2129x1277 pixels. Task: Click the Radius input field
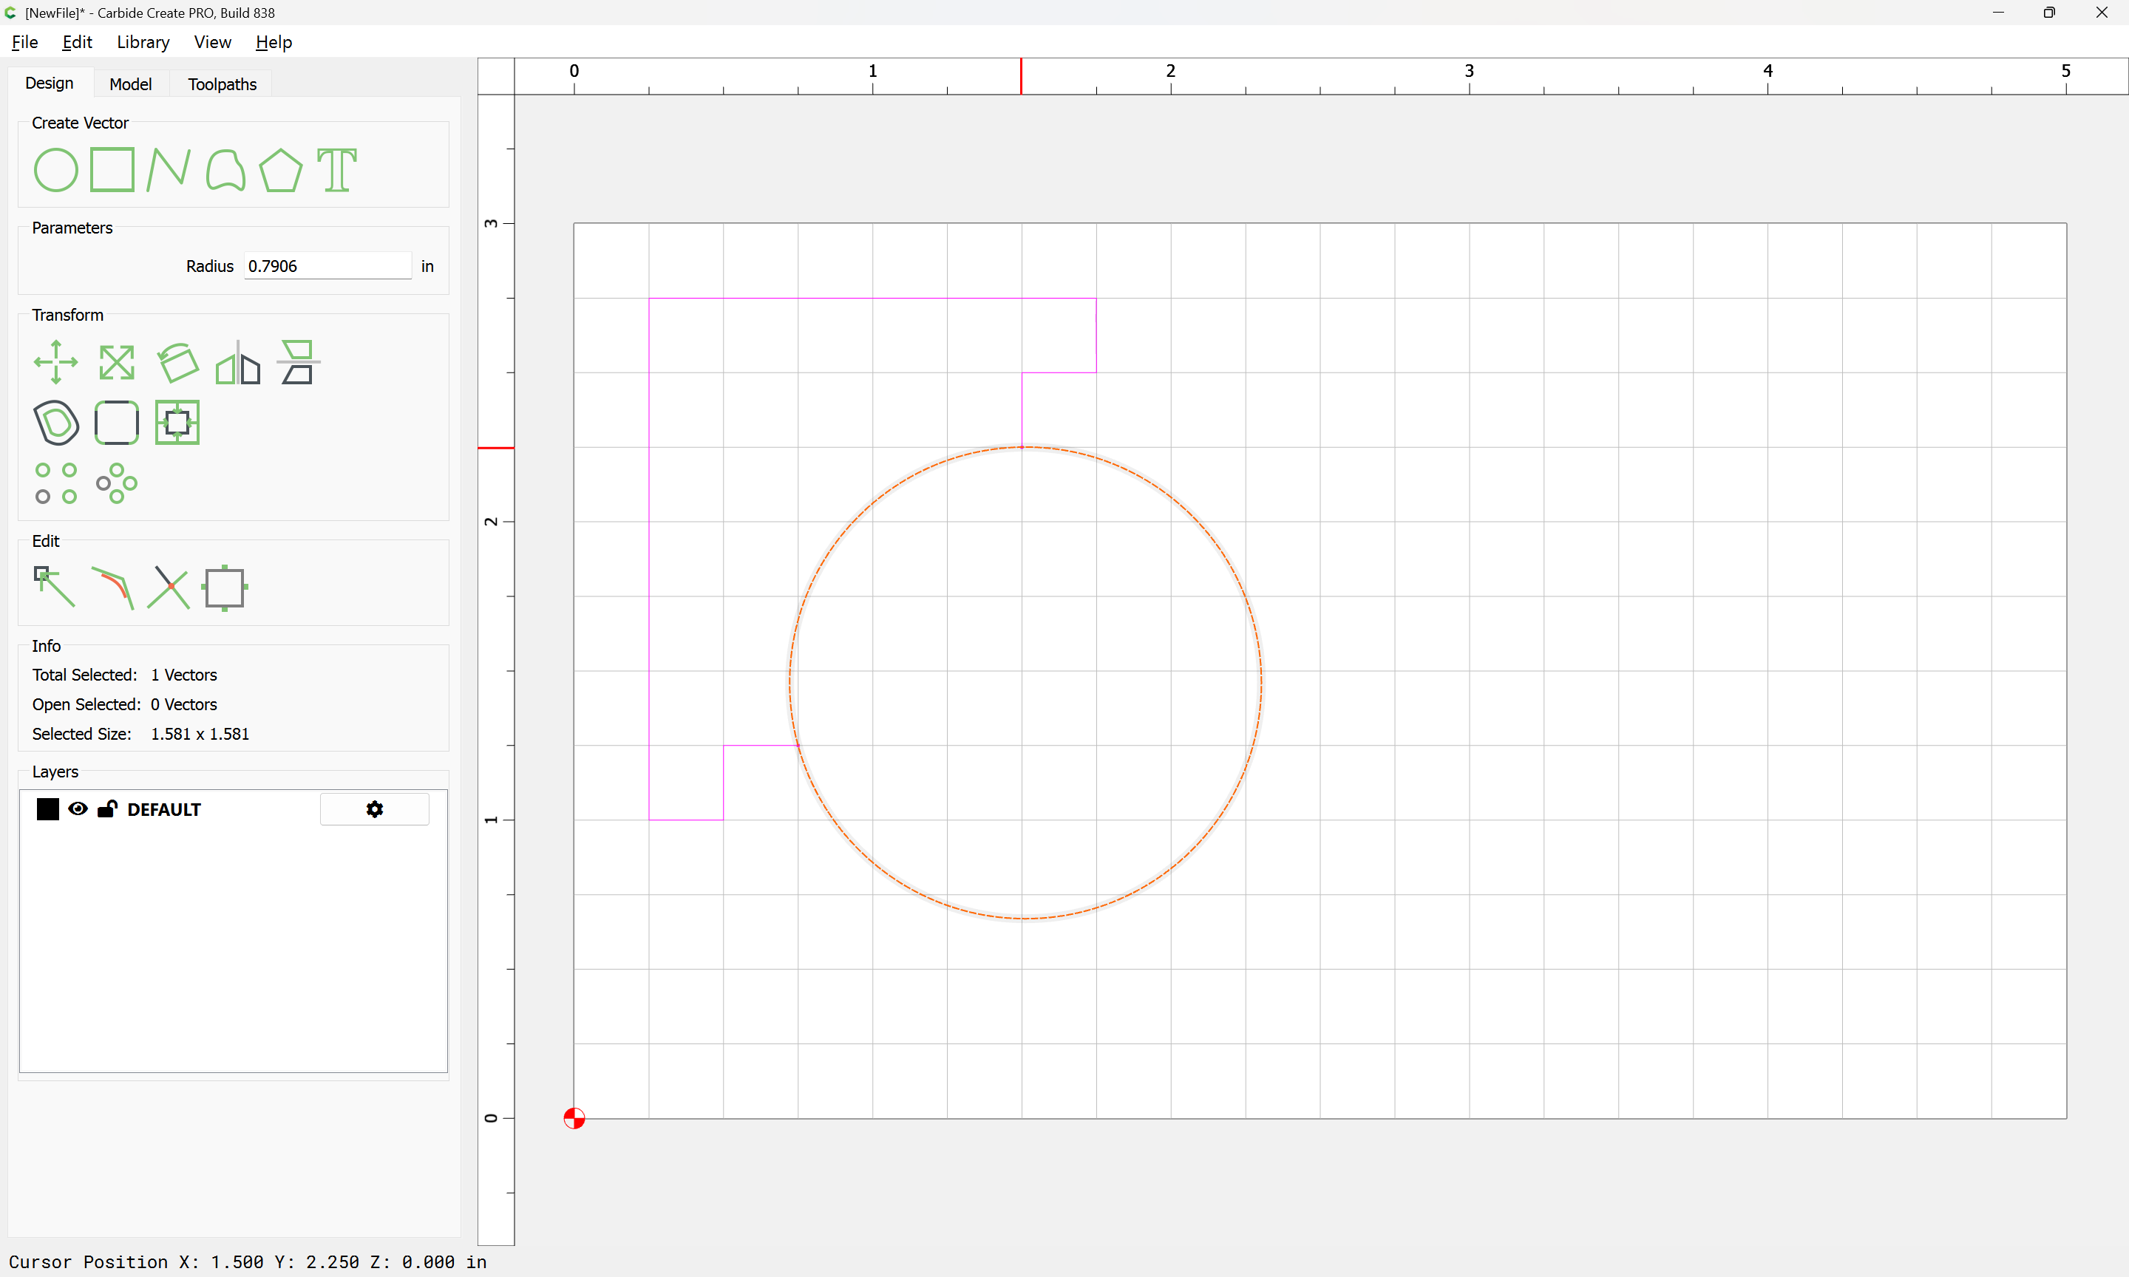point(327,266)
